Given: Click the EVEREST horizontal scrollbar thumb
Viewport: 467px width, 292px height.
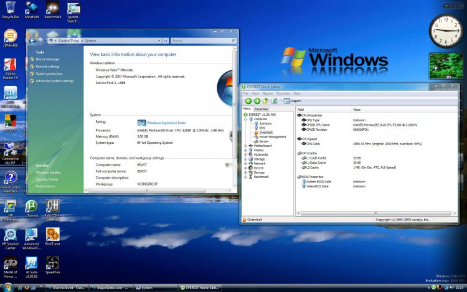Looking at the screenshot, I should pyautogui.click(x=375, y=214).
